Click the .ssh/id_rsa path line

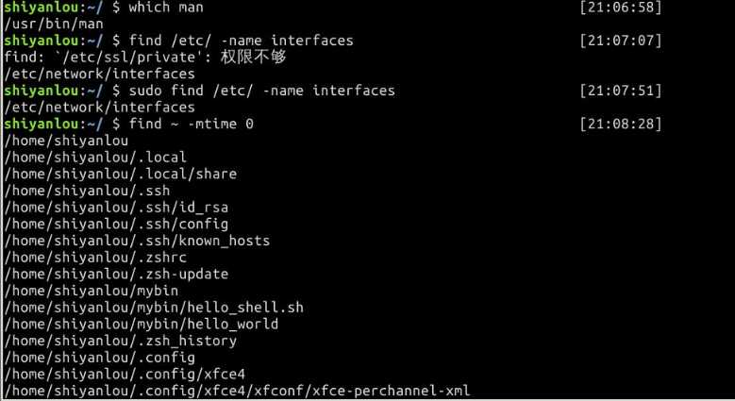pos(116,208)
